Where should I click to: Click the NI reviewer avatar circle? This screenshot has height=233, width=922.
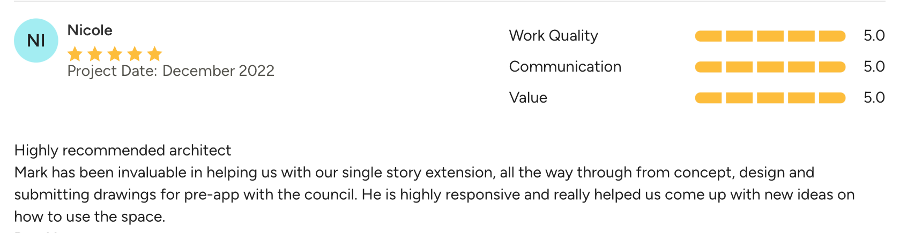(36, 41)
